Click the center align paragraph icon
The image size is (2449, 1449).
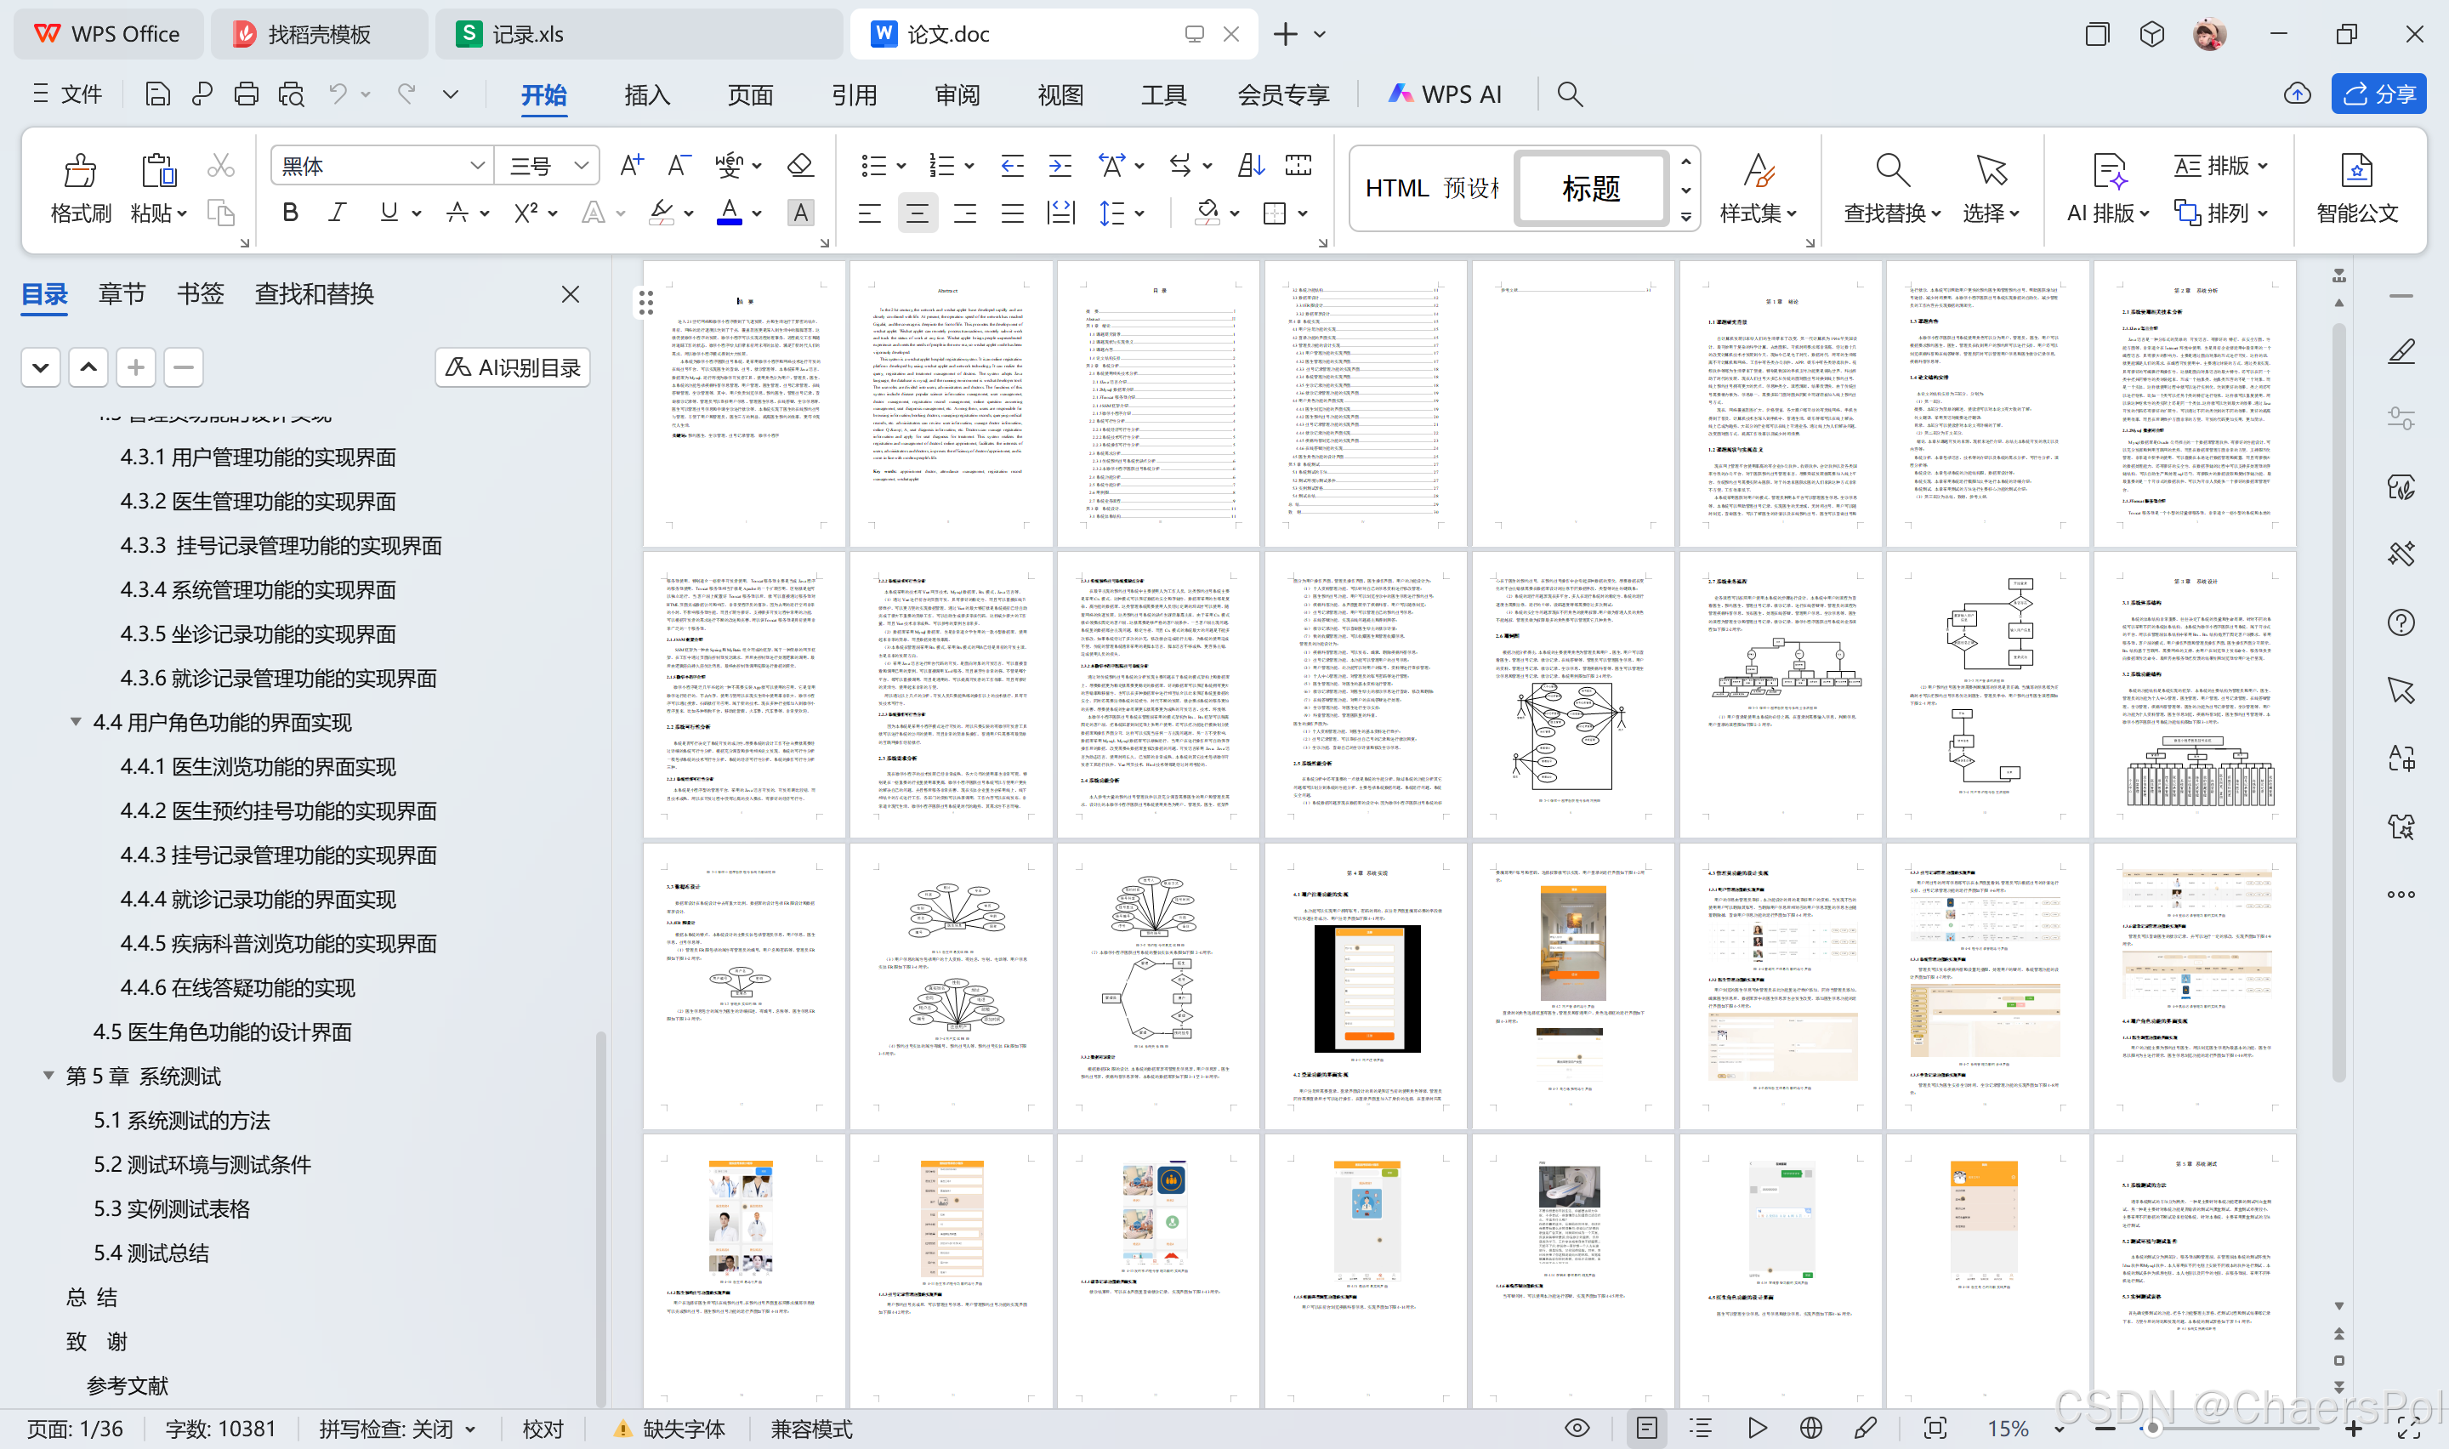[917, 213]
